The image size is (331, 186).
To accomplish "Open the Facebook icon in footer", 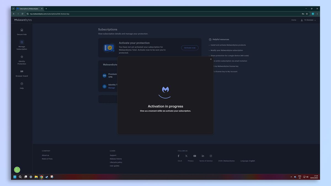I will pos(178,156).
